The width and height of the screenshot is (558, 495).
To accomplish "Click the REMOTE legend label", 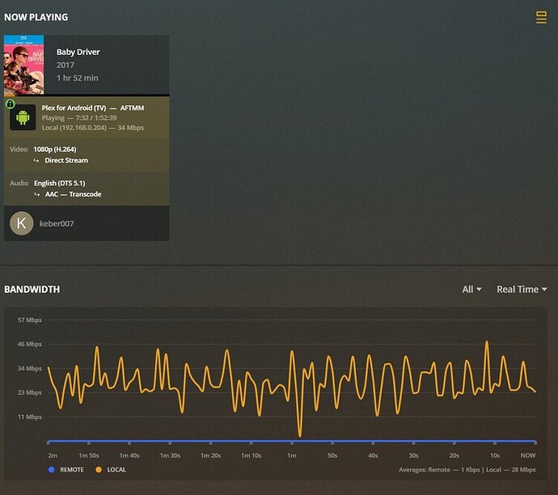I will 72,470.
